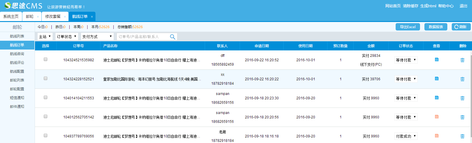Expand the 支付方式 dropdown
The image size is (472, 143).
(97, 37)
